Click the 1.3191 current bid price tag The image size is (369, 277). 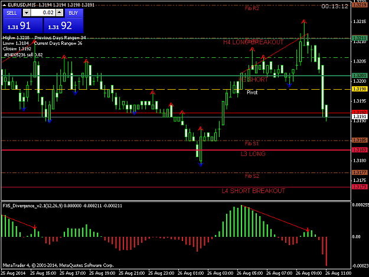pos(360,117)
